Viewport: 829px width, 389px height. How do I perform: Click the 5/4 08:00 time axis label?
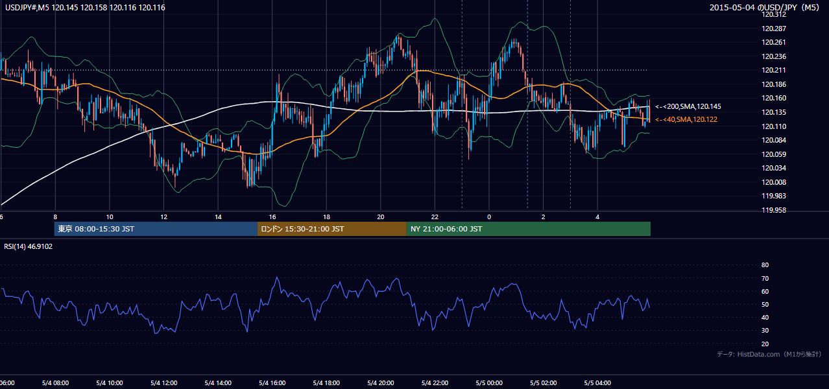pos(55,383)
